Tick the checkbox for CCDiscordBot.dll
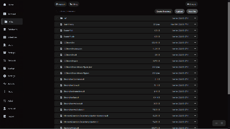 click(57, 55)
